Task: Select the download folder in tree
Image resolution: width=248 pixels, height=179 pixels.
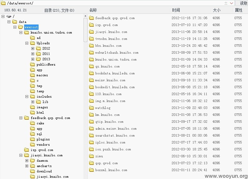Action: click(x=44, y=171)
